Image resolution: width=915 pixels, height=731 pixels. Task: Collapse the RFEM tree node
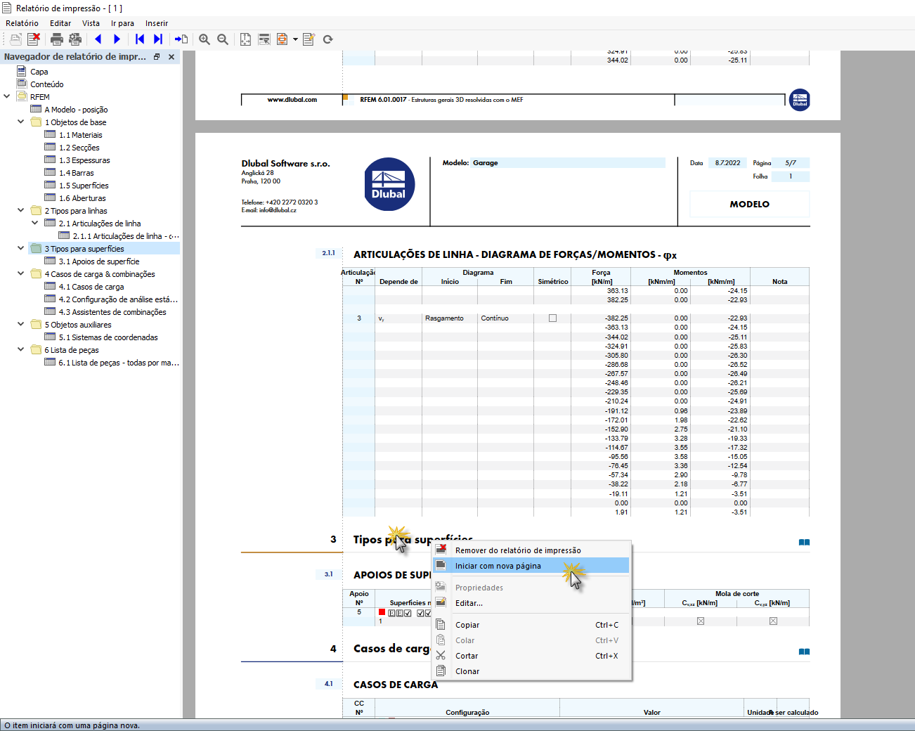tap(7, 96)
